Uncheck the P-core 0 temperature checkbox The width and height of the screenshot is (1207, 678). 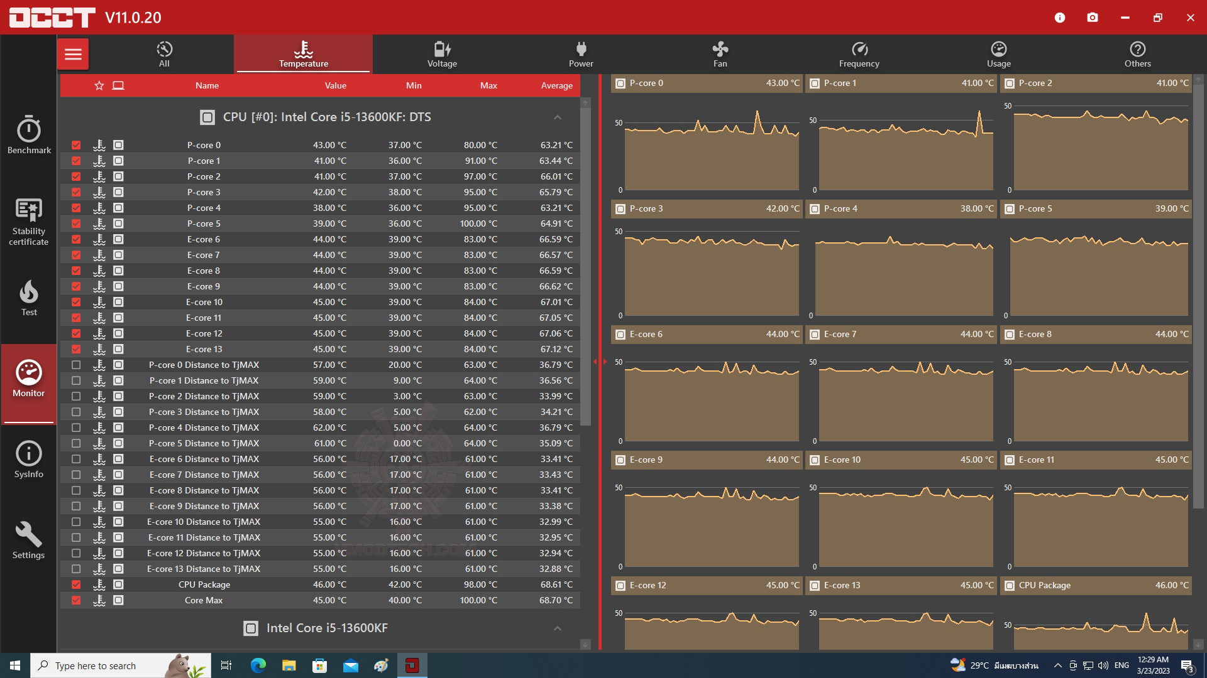coord(76,145)
